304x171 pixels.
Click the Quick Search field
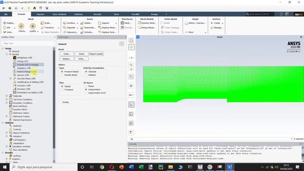point(260,14)
